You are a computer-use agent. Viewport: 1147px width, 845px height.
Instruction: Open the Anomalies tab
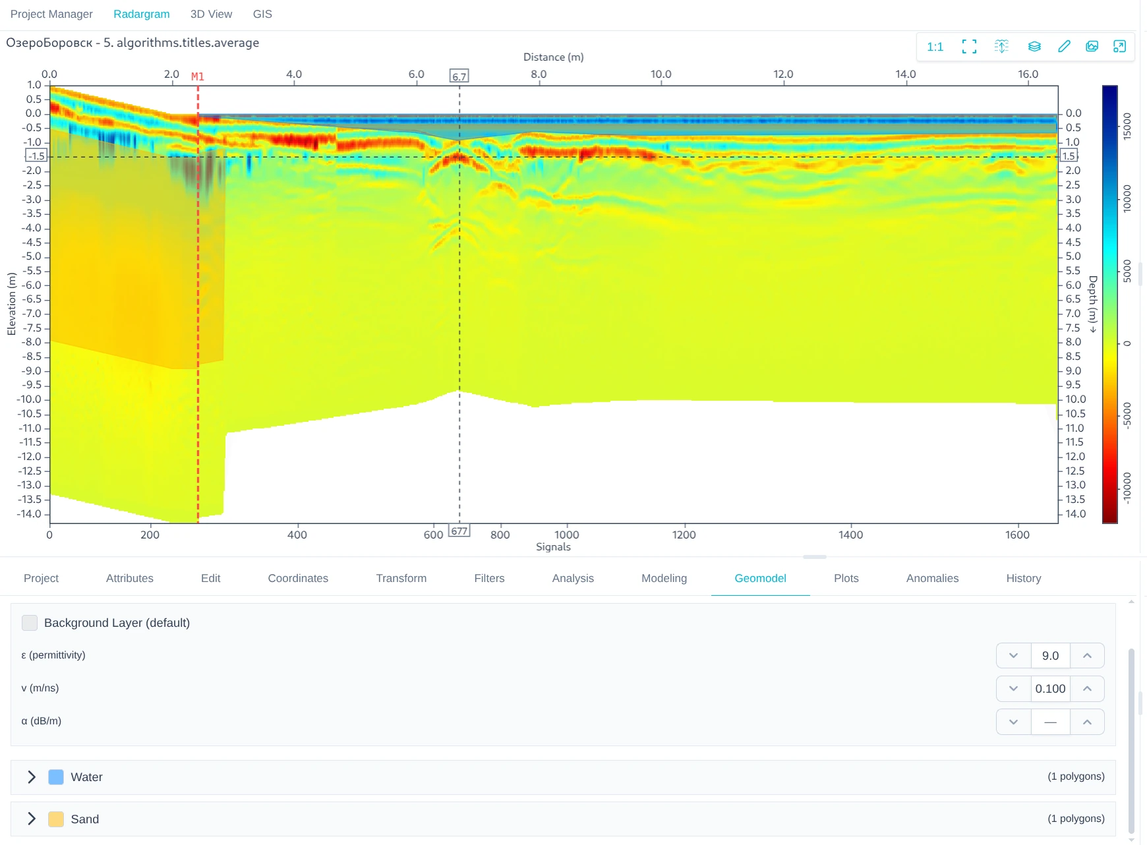[x=932, y=578]
